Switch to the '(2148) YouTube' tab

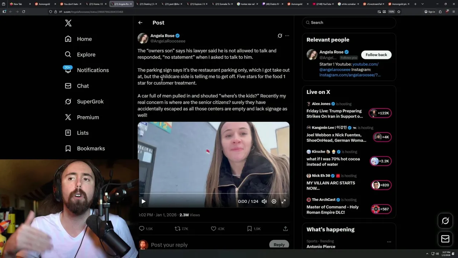[323, 4]
